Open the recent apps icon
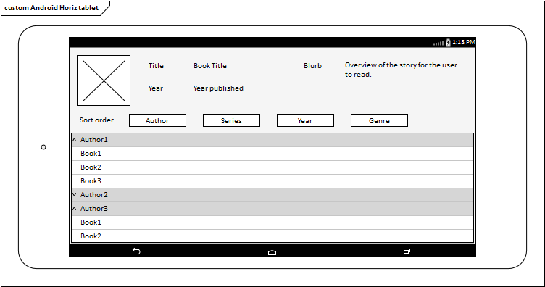This screenshot has height=287, width=545. point(407,251)
